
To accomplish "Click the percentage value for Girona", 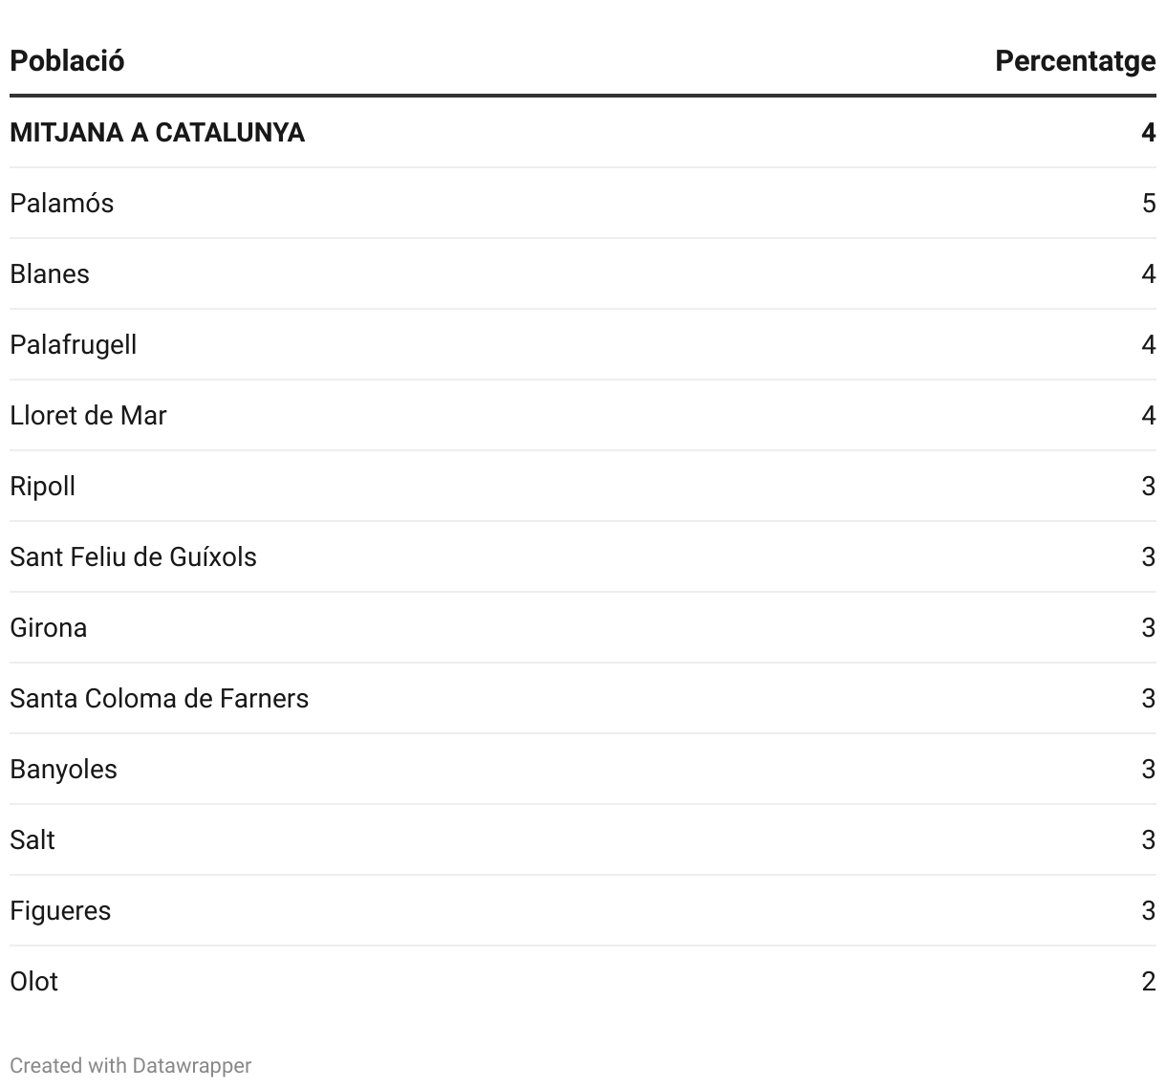I will (x=1148, y=627).
